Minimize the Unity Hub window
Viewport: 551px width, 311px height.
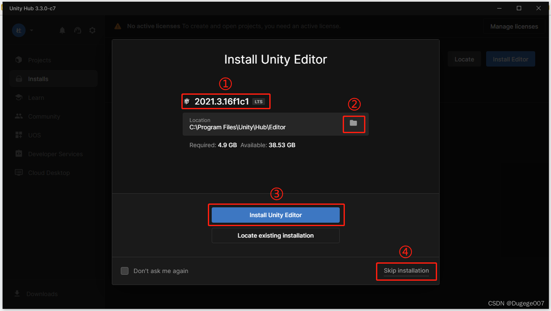tap(499, 8)
